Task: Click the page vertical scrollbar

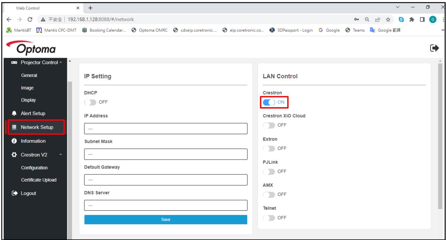Action: point(441,136)
